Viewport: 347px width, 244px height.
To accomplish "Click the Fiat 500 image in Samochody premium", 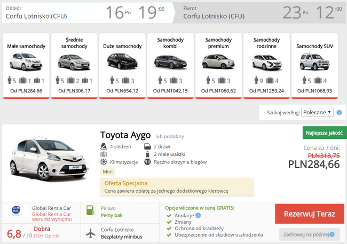I will 218,61.
